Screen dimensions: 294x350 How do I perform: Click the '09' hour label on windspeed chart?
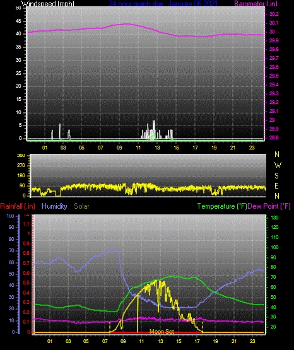[119, 148]
